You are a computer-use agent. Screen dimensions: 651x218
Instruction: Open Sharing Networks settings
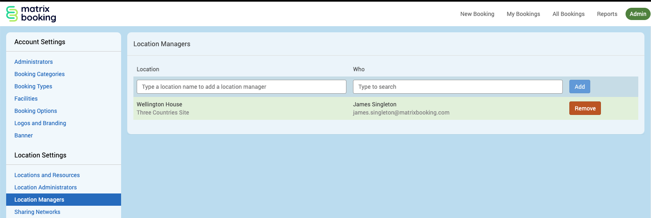[37, 212]
